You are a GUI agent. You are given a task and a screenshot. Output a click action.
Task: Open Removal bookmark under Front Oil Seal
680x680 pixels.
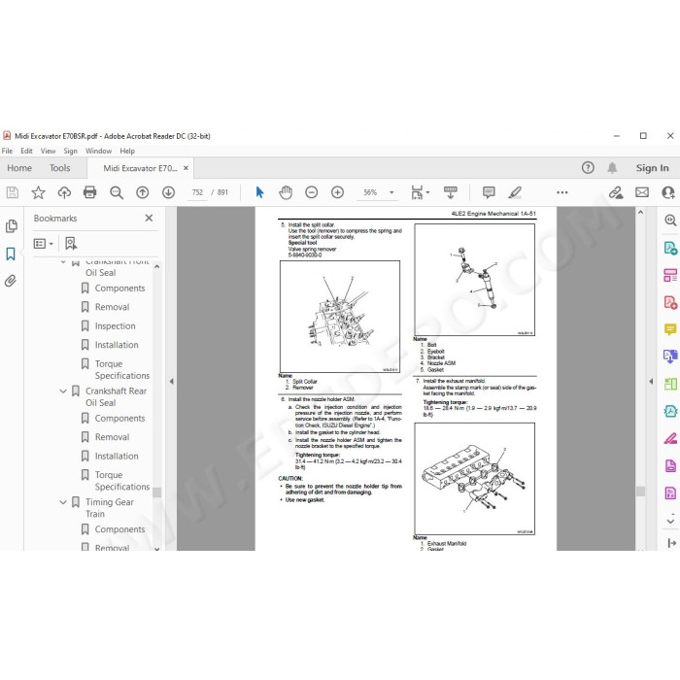(112, 307)
